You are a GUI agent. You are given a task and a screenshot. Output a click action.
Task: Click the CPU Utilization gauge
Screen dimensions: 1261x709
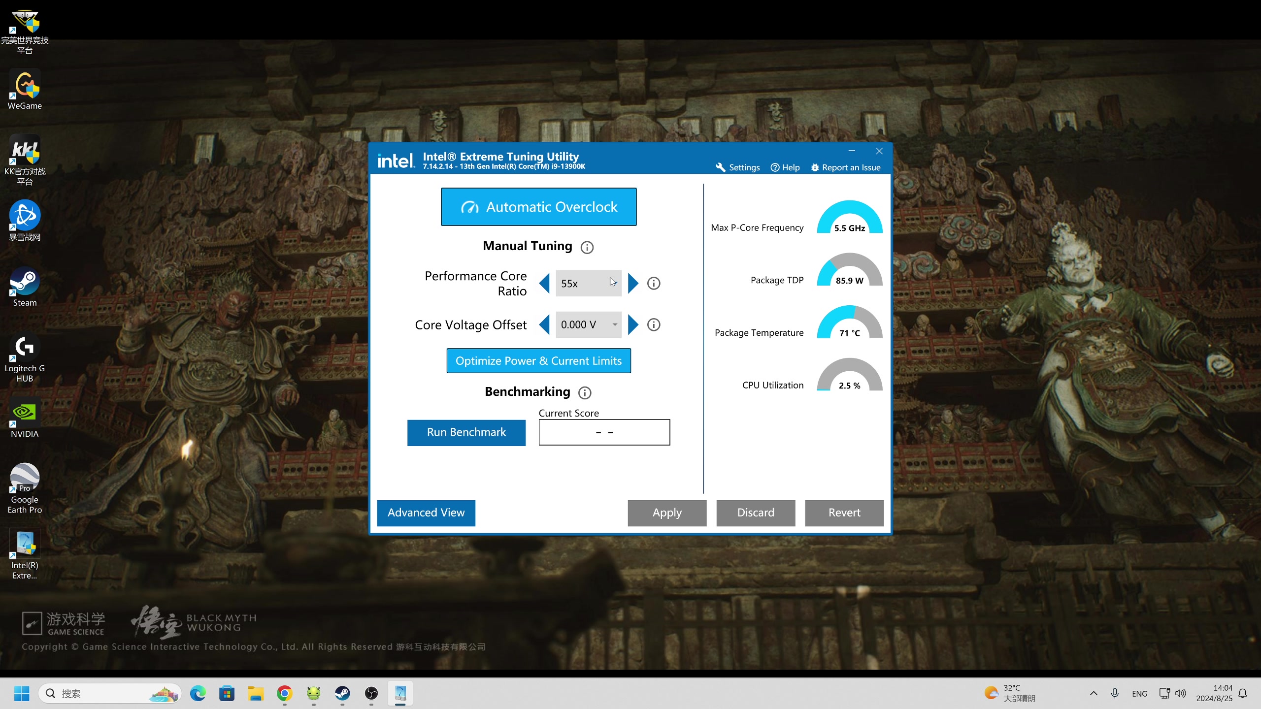coord(850,375)
